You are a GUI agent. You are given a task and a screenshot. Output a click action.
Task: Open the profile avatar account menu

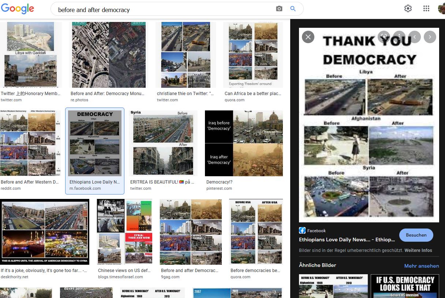[x=441, y=9]
